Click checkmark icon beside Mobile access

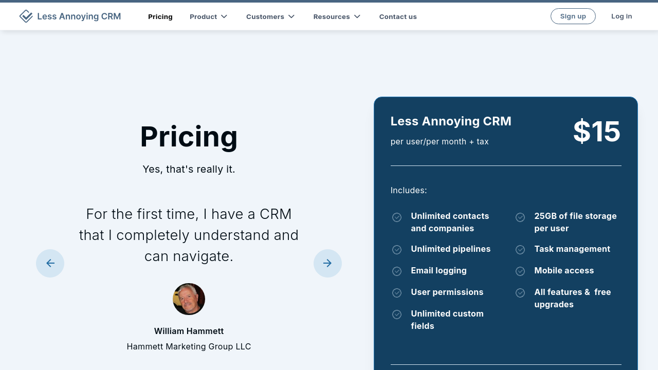click(x=520, y=271)
